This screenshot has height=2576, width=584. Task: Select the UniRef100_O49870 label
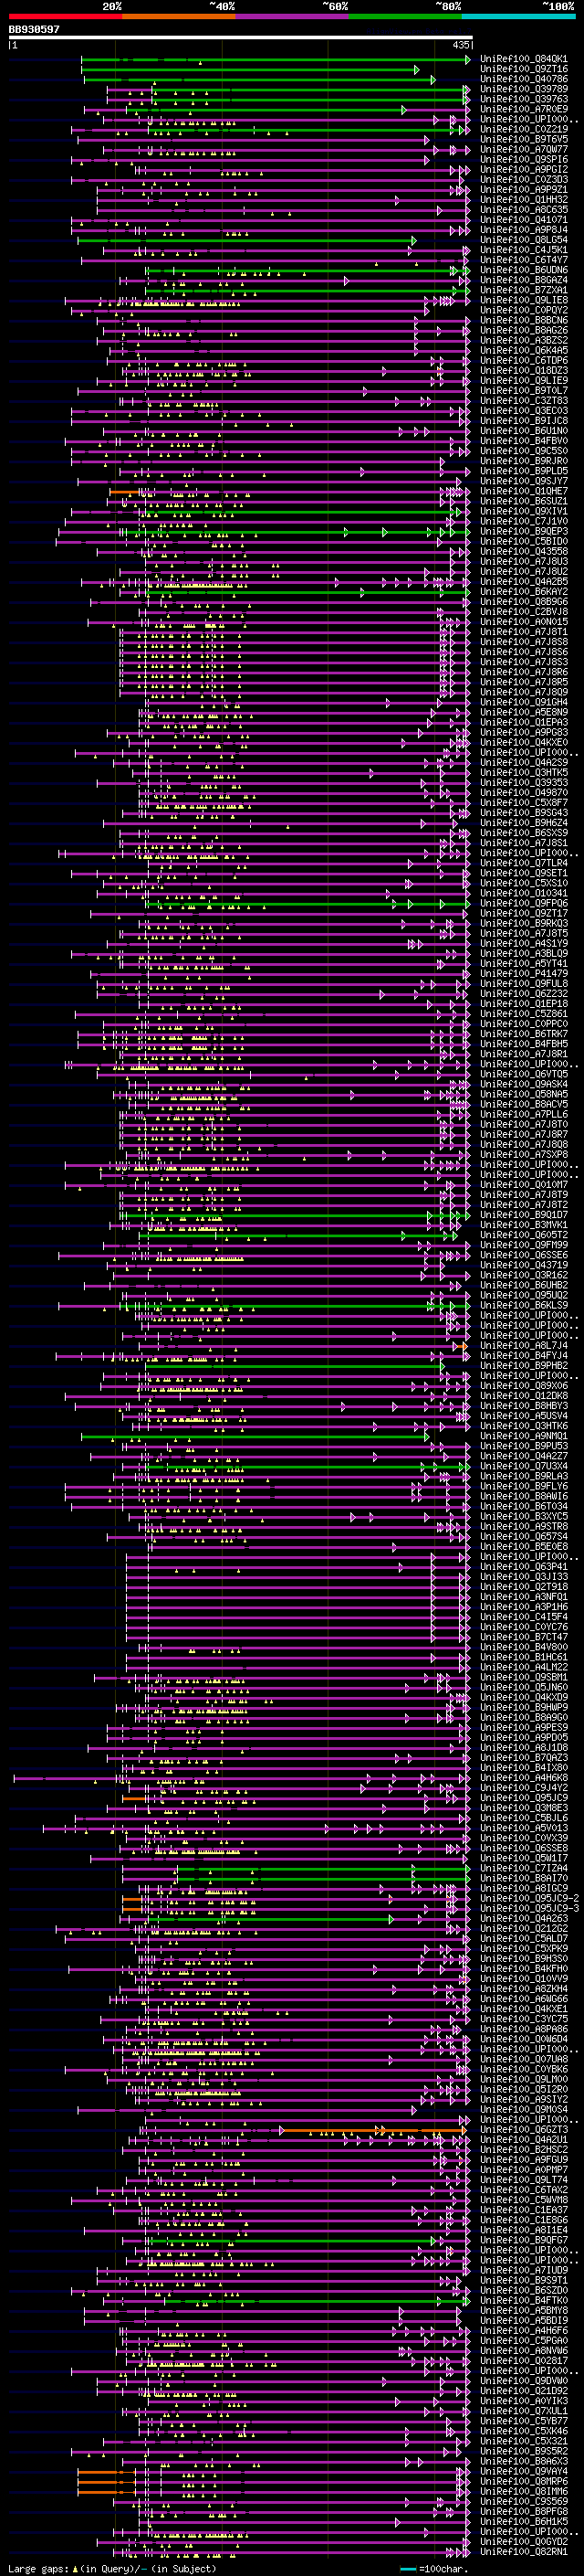coord(523,792)
